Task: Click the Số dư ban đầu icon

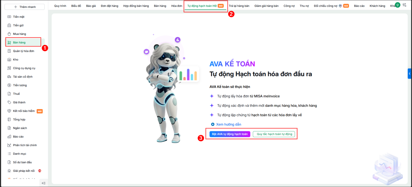Action: click(x=9, y=162)
